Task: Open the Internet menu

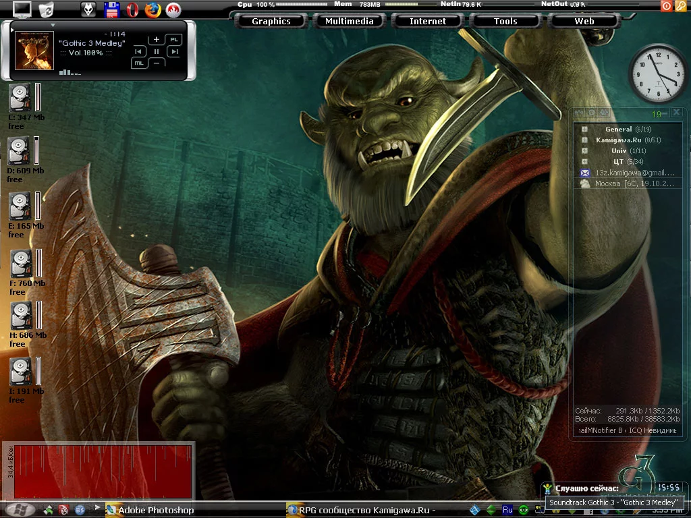Action: tap(427, 21)
